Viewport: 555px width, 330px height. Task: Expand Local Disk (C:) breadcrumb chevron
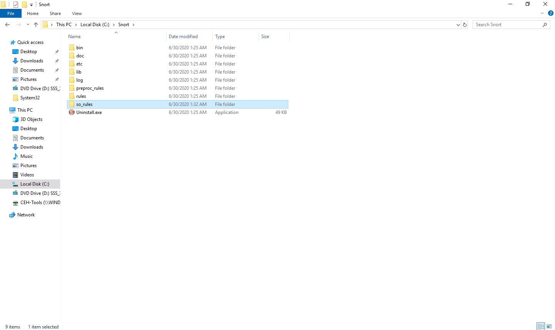[x=114, y=25]
